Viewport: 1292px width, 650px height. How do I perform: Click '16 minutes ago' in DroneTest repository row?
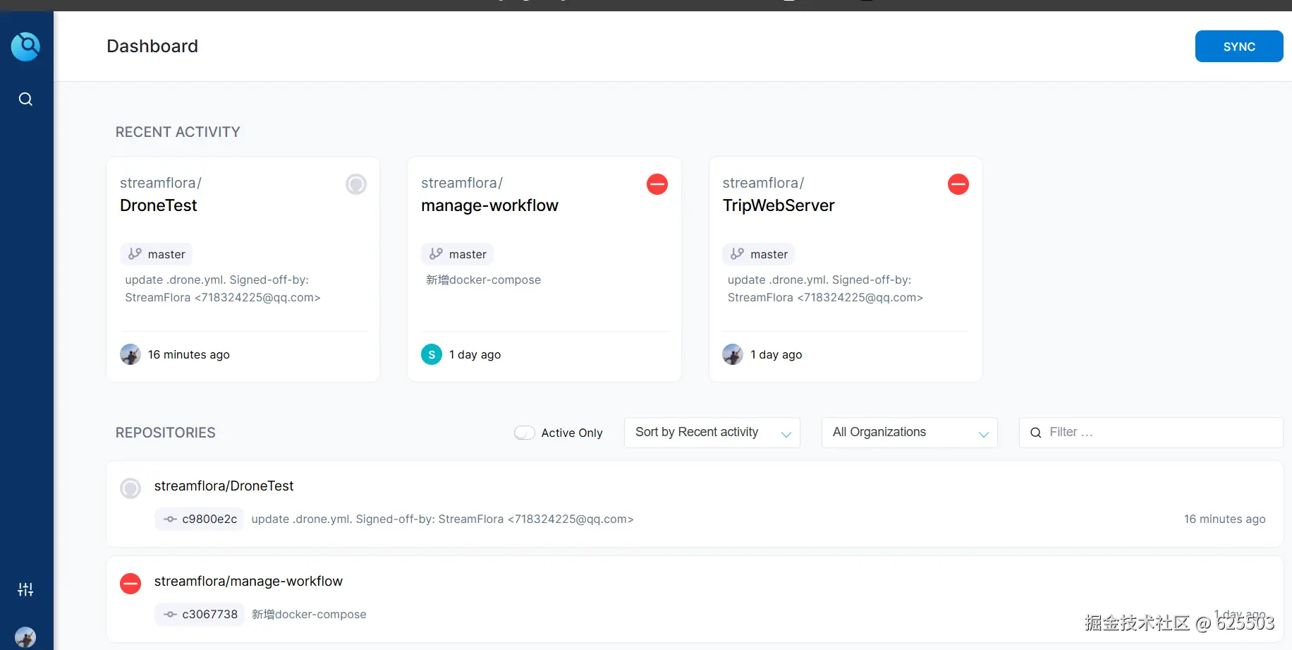1225,519
